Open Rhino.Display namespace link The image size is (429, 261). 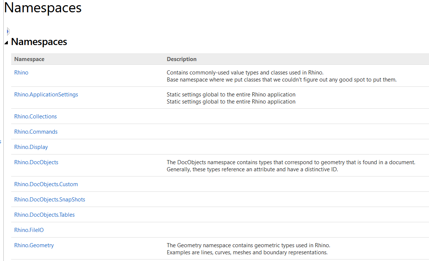[x=31, y=147]
